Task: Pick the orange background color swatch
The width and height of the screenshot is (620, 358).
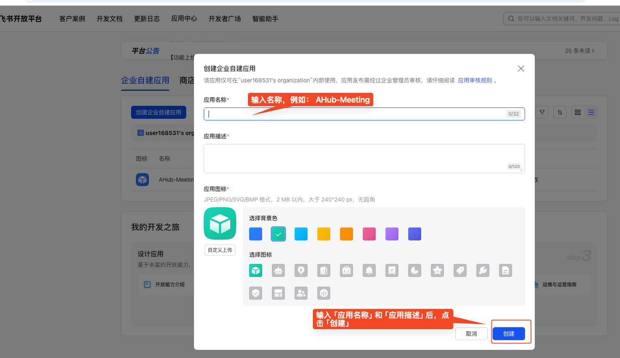Action: point(347,234)
